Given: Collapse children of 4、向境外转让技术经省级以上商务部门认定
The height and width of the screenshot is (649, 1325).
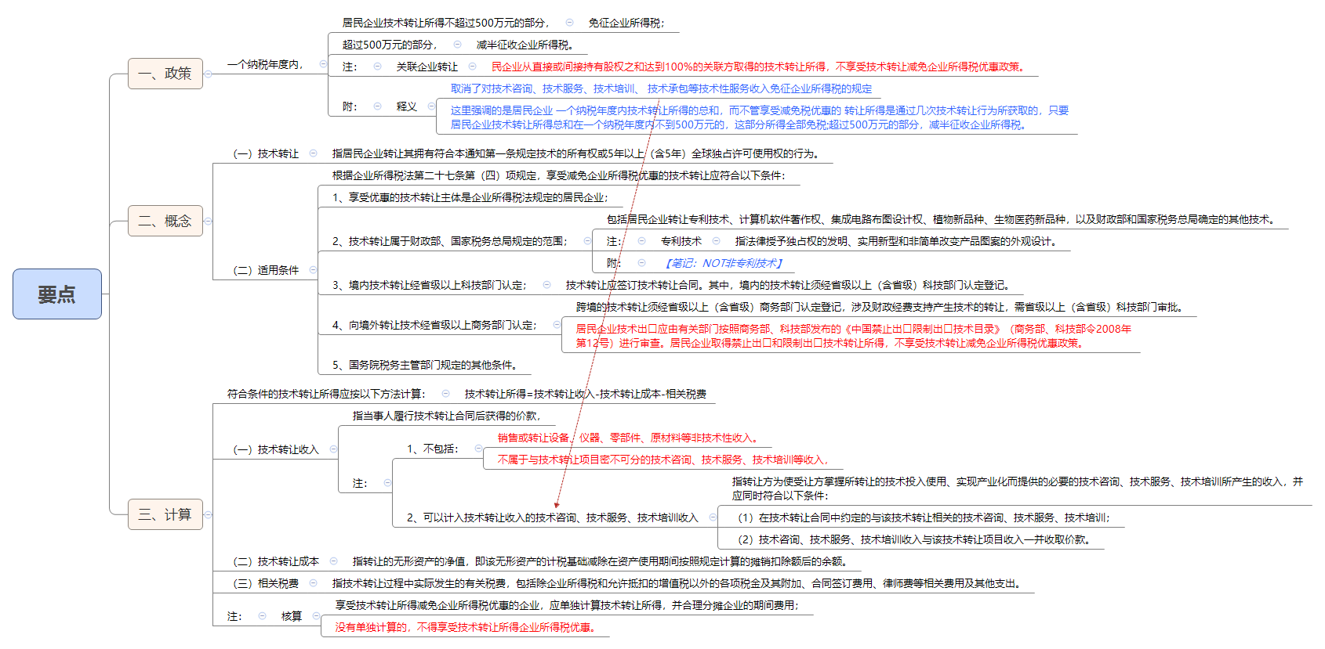Looking at the screenshot, I should [x=557, y=325].
